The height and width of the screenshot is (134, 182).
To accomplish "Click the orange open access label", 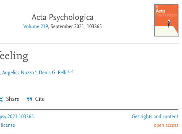I will (166, 125).
